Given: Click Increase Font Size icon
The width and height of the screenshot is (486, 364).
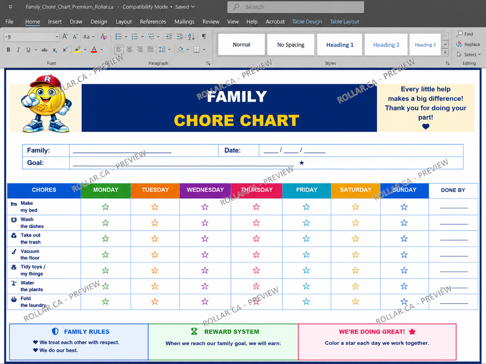Looking at the screenshot, I should (65, 37).
